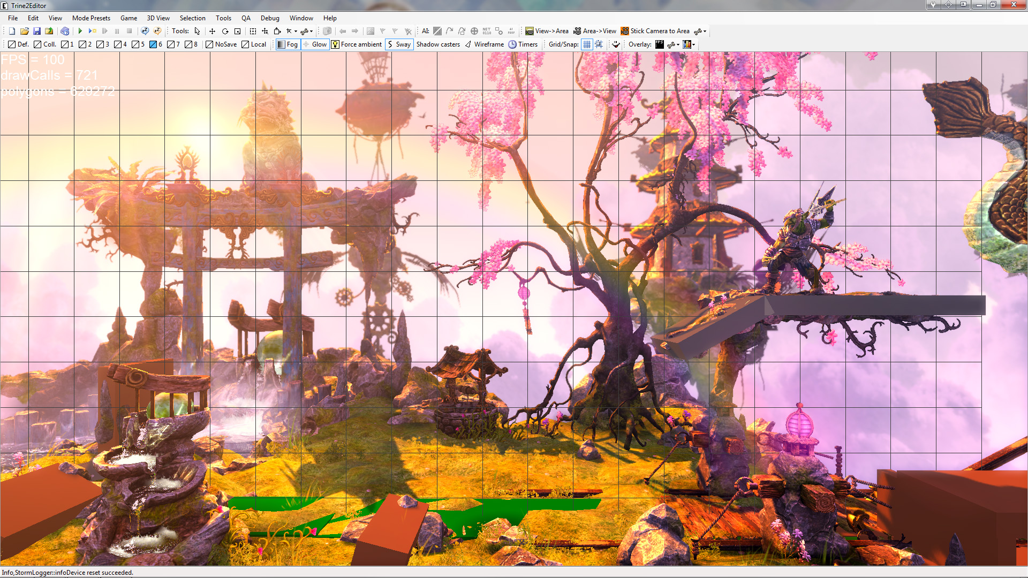Open the Mode Presets menu
Viewport: 1028px width, 578px height.
pos(91,18)
